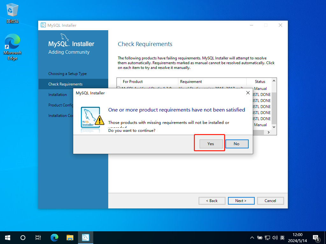Open Microsoft Edge from the taskbar
Viewport: 326px width, 244px height.
(x=54, y=238)
